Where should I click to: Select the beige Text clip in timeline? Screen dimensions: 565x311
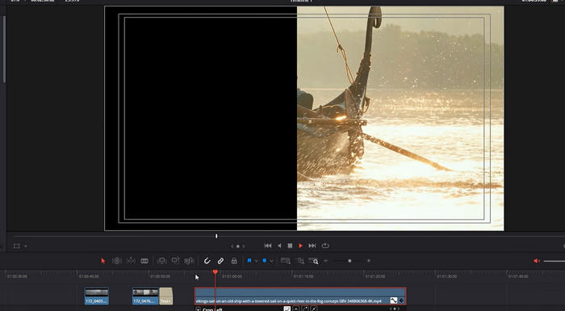pos(165,296)
